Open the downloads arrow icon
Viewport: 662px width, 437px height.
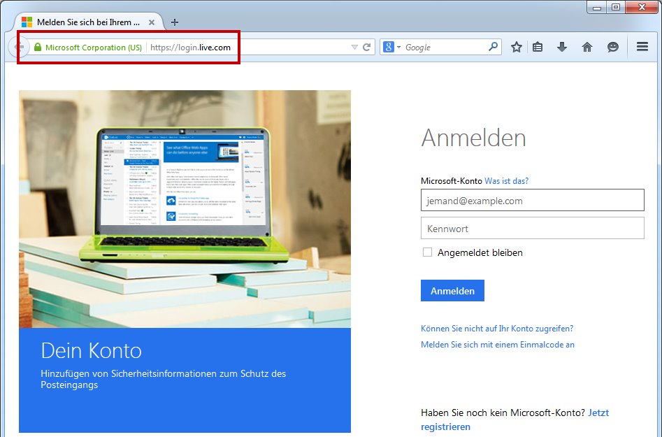point(561,48)
